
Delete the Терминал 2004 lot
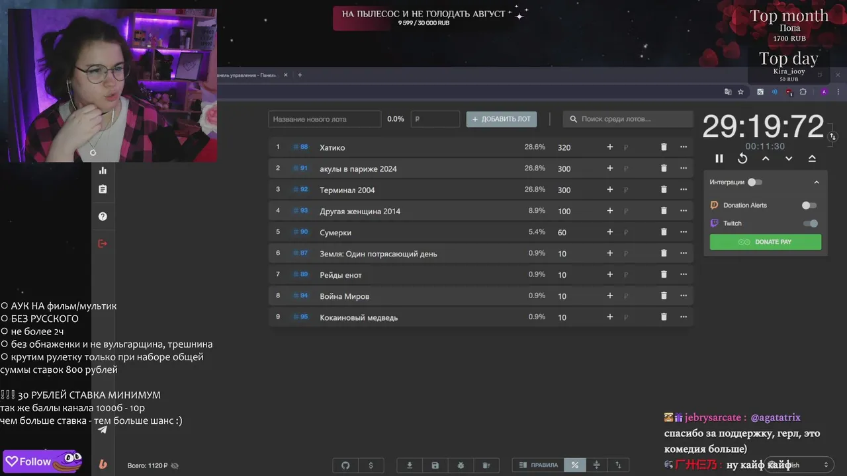pyautogui.click(x=664, y=190)
